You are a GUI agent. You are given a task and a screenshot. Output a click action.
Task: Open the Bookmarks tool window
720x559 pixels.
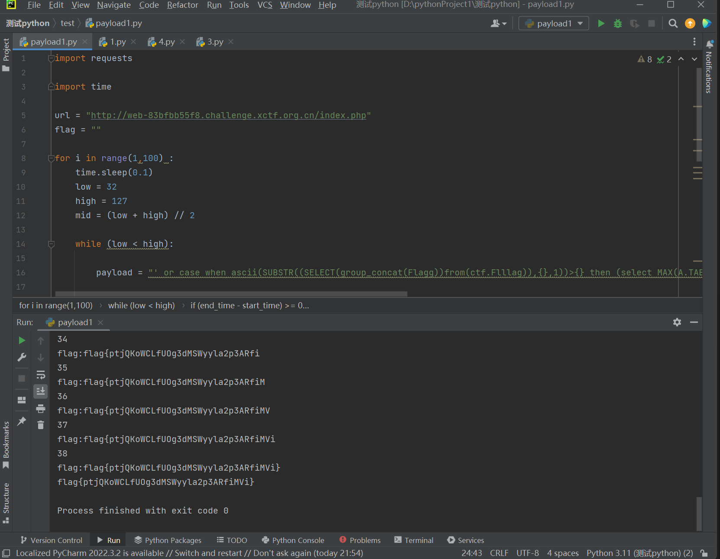click(x=6, y=445)
